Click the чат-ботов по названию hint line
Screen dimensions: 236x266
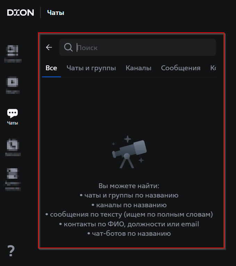(x=129, y=234)
